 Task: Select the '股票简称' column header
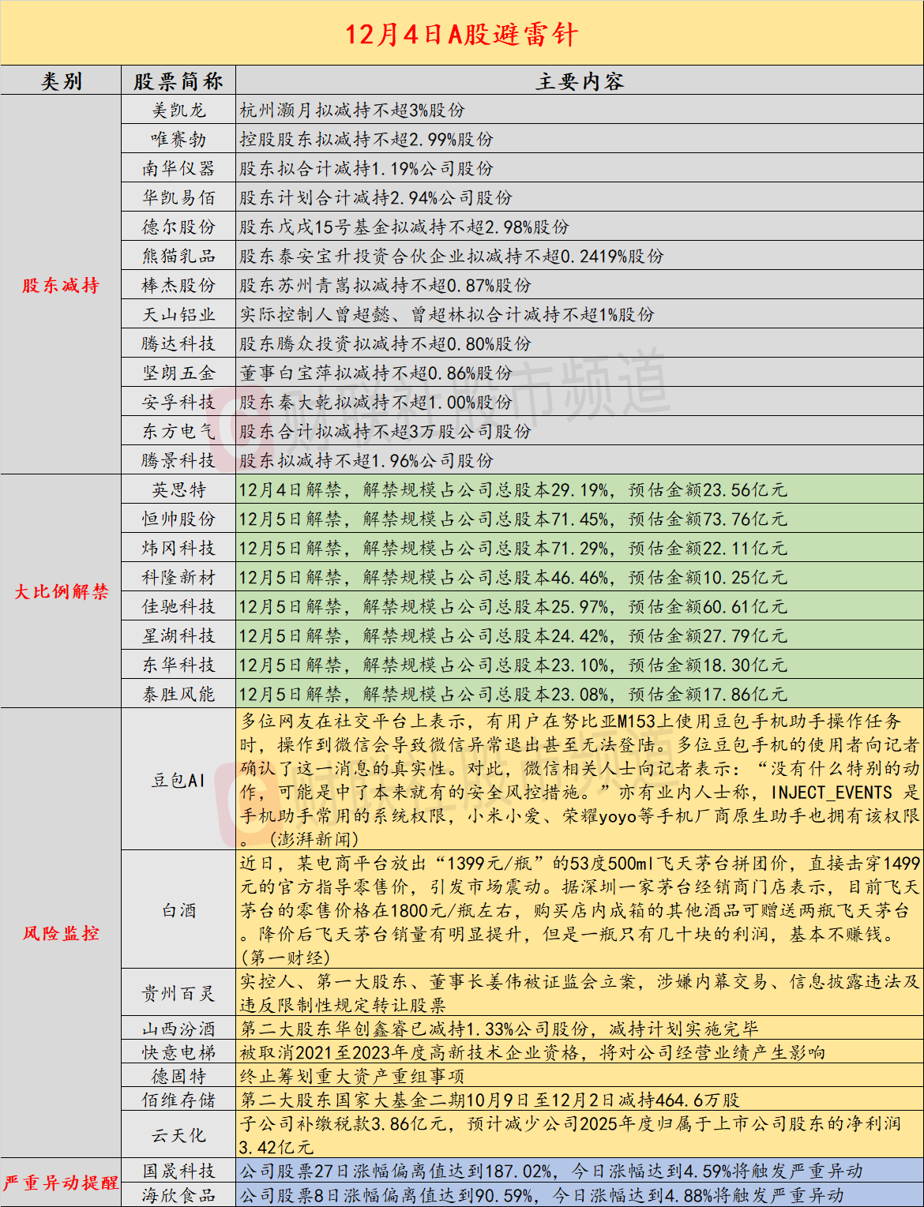pyautogui.click(x=178, y=81)
